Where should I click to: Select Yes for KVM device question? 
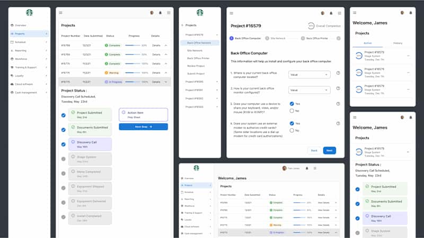click(292, 104)
